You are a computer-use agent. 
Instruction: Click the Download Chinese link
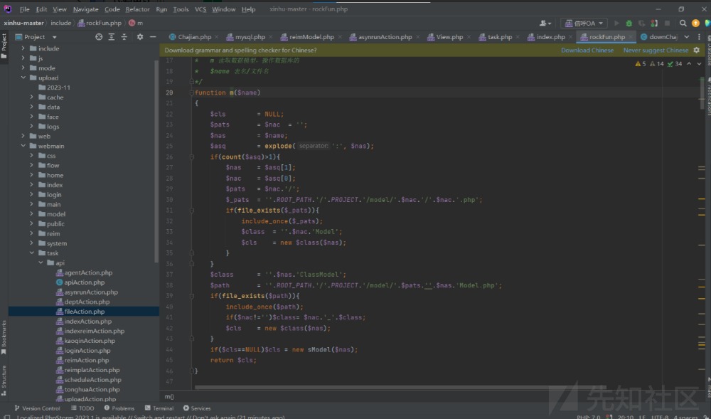click(x=587, y=51)
